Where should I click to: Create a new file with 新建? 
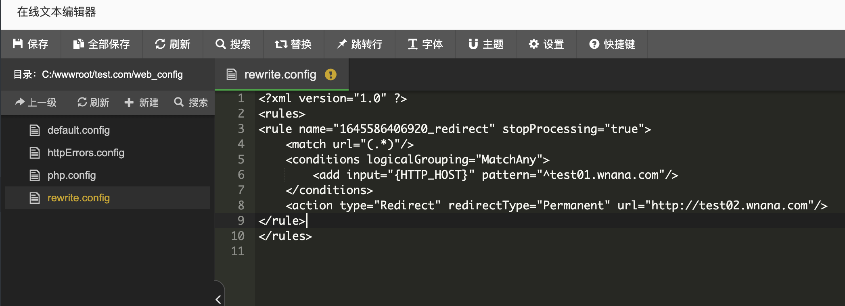(x=141, y=102)
